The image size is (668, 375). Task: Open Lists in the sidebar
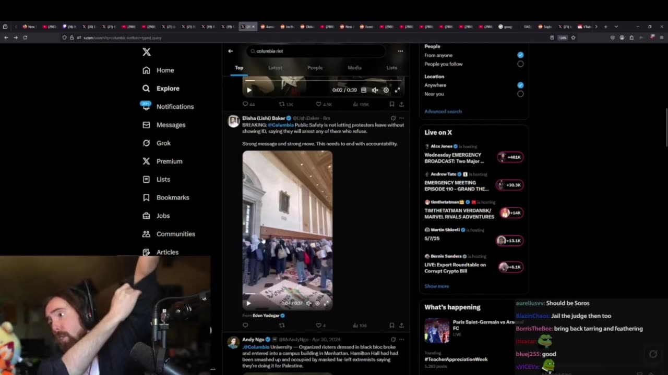[157, 179]
